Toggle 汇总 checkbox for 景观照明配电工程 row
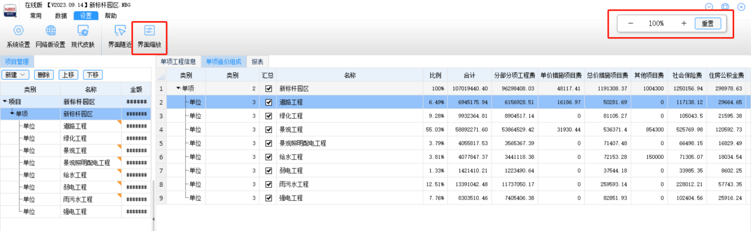Screen dimensions: 751x231 (268, 143)
